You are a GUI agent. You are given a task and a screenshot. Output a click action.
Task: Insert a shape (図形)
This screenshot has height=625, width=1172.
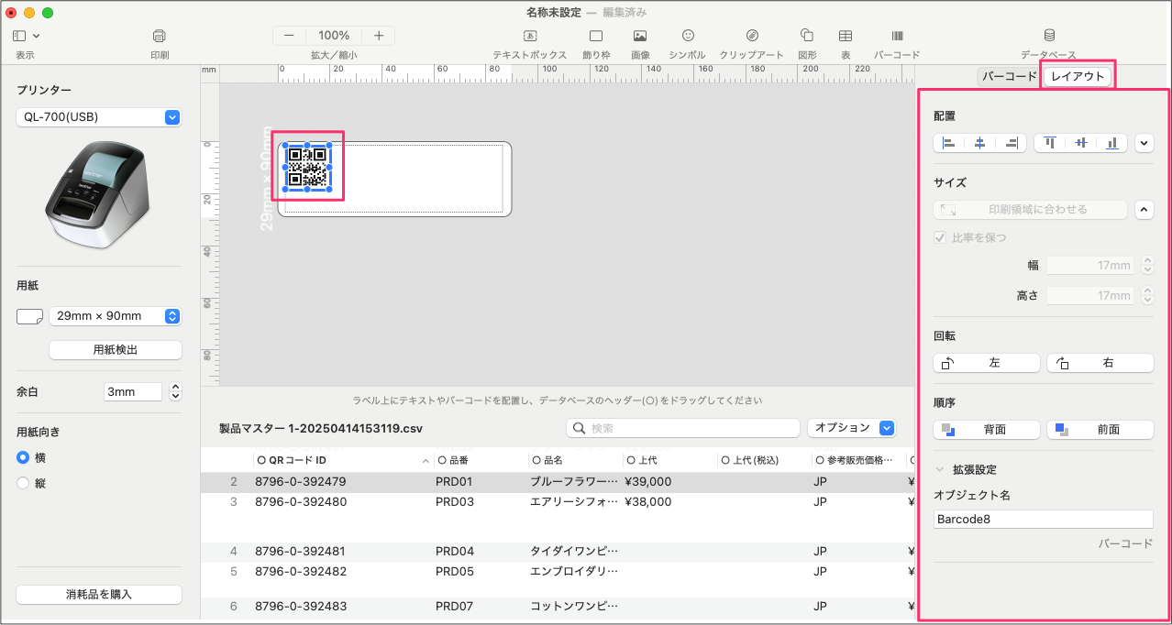click(807, 36)
